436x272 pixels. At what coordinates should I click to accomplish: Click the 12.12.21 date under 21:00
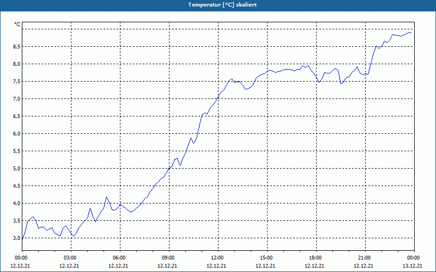(364, 265)
